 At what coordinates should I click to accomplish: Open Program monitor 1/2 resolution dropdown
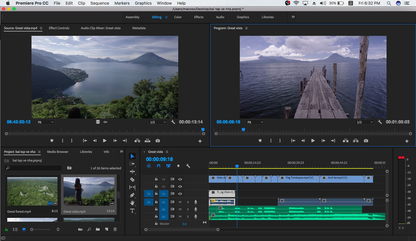365,122
